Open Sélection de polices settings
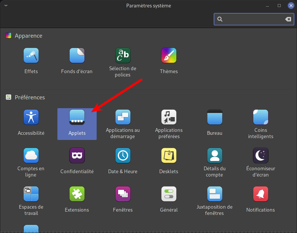297x233 pixels. click(x=123, y=56)
